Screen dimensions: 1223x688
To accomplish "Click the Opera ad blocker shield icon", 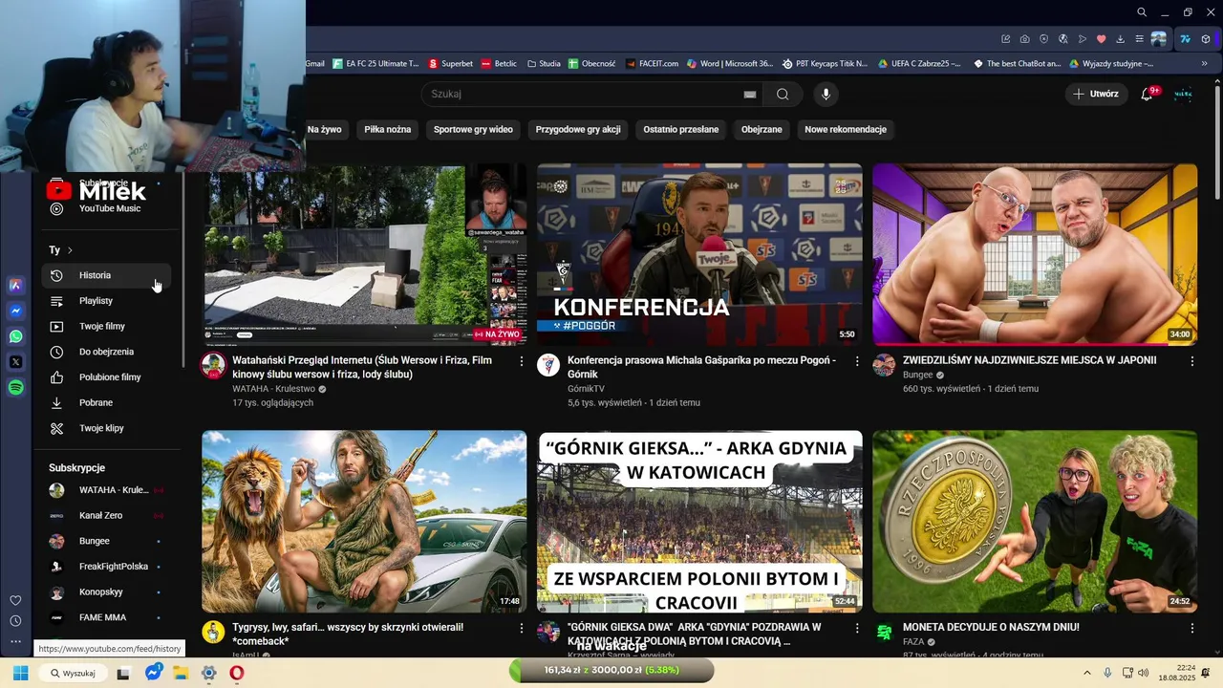I will 1044,39.
